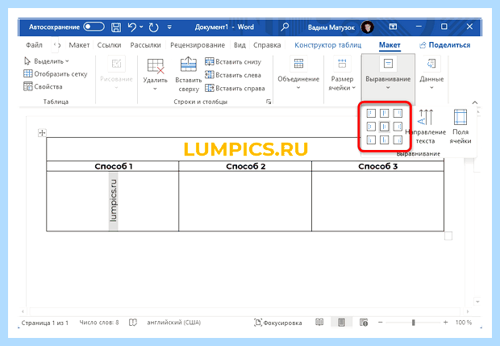
Task: Switch to Print Layout view icon
Action: 341,323
